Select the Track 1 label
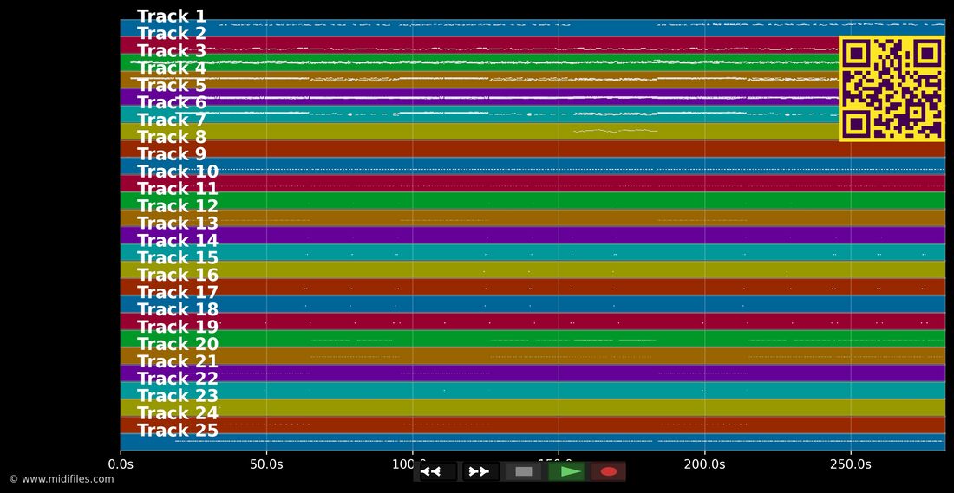Image resolution: width=954 pixels, height=493 pixels. coord(172,16)
